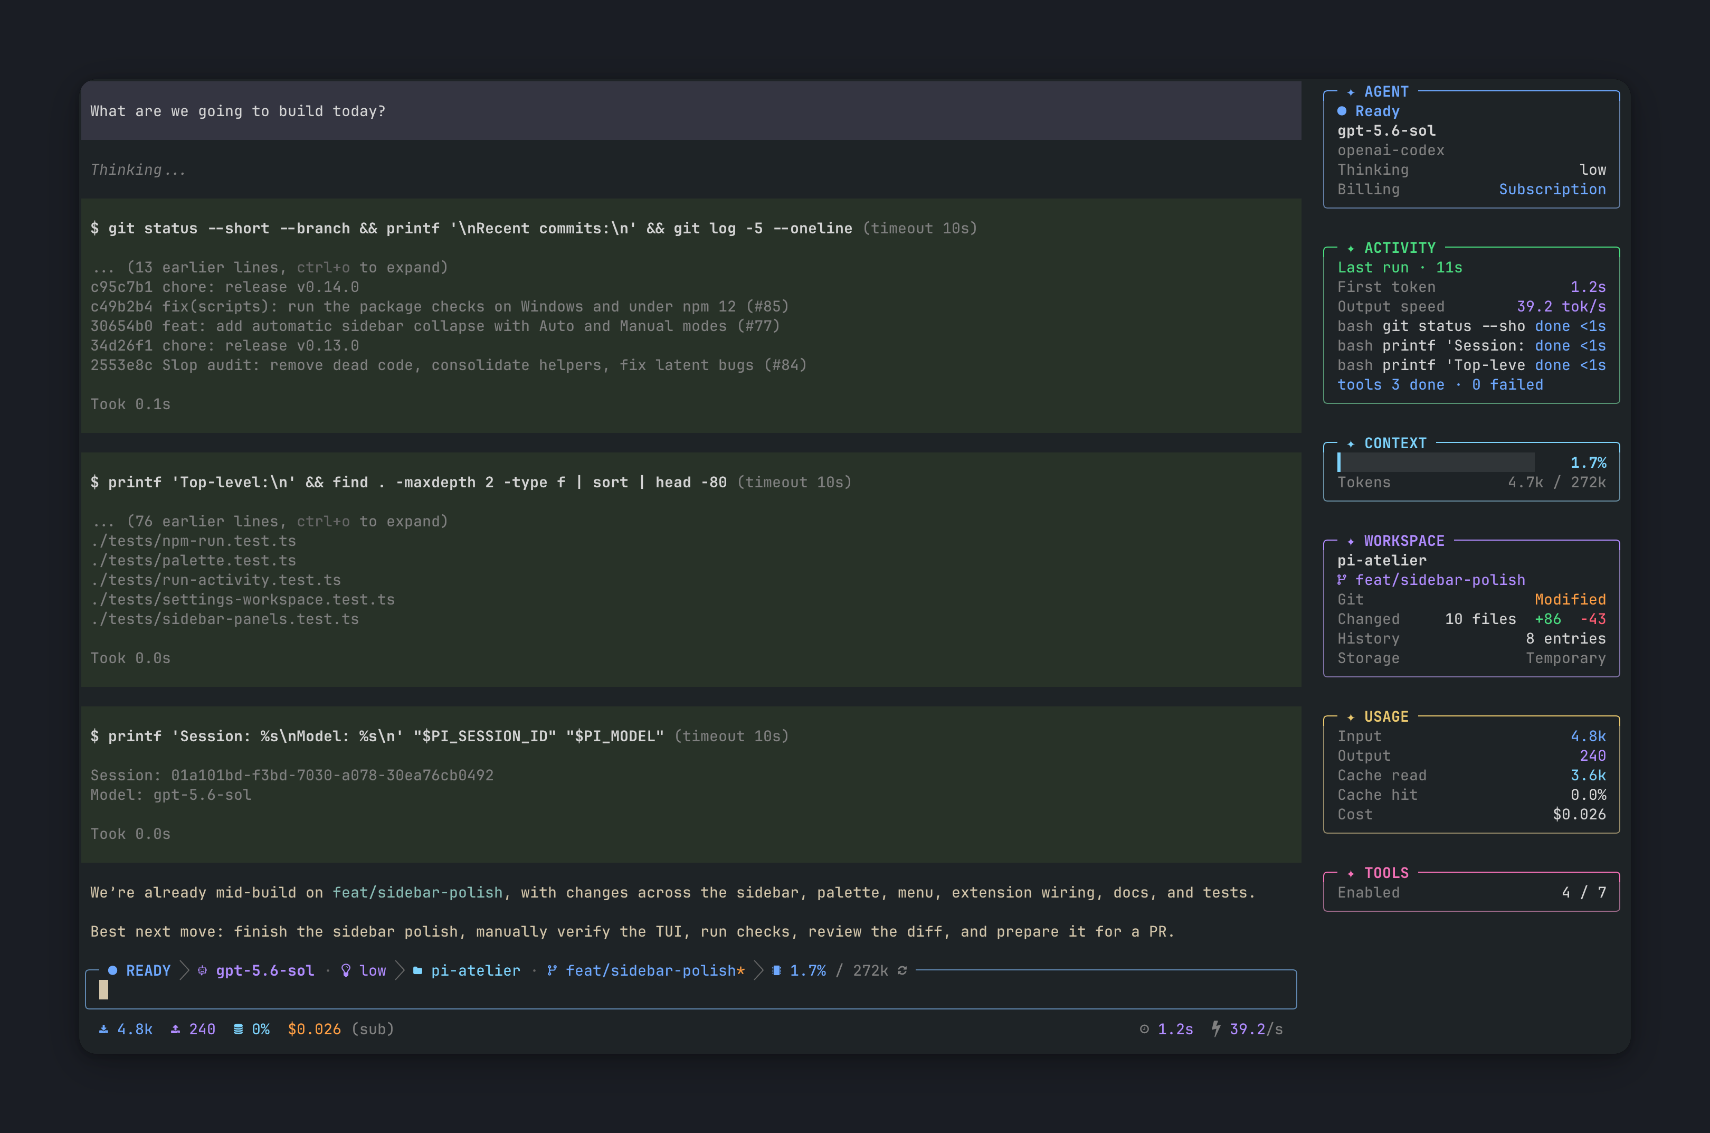Click the input tokens download icon in footer
The image size is (1710, 1133).
pyautogui.click(x=104, y=1029)
